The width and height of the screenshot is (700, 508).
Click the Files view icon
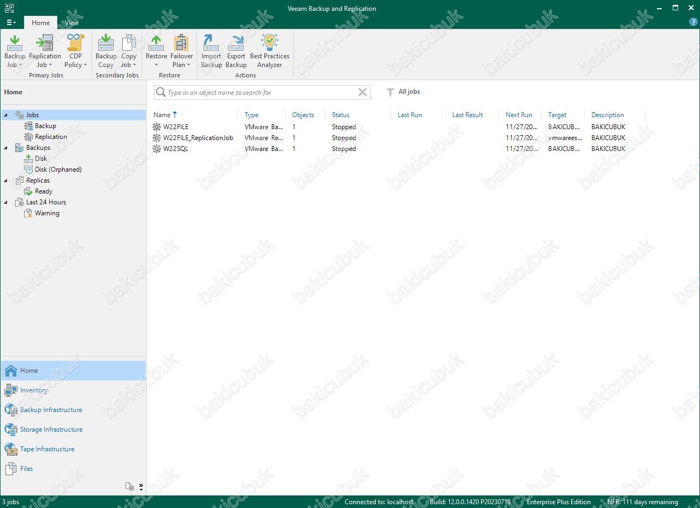pos(11,469)
